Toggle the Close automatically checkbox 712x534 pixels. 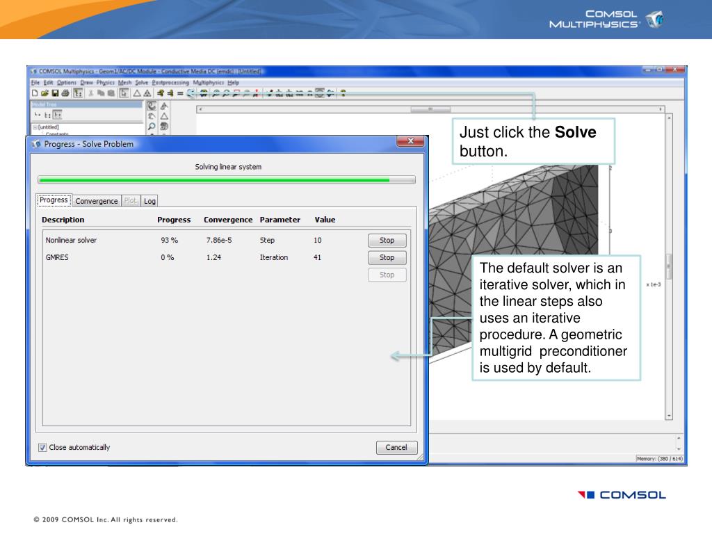point(42,448)
